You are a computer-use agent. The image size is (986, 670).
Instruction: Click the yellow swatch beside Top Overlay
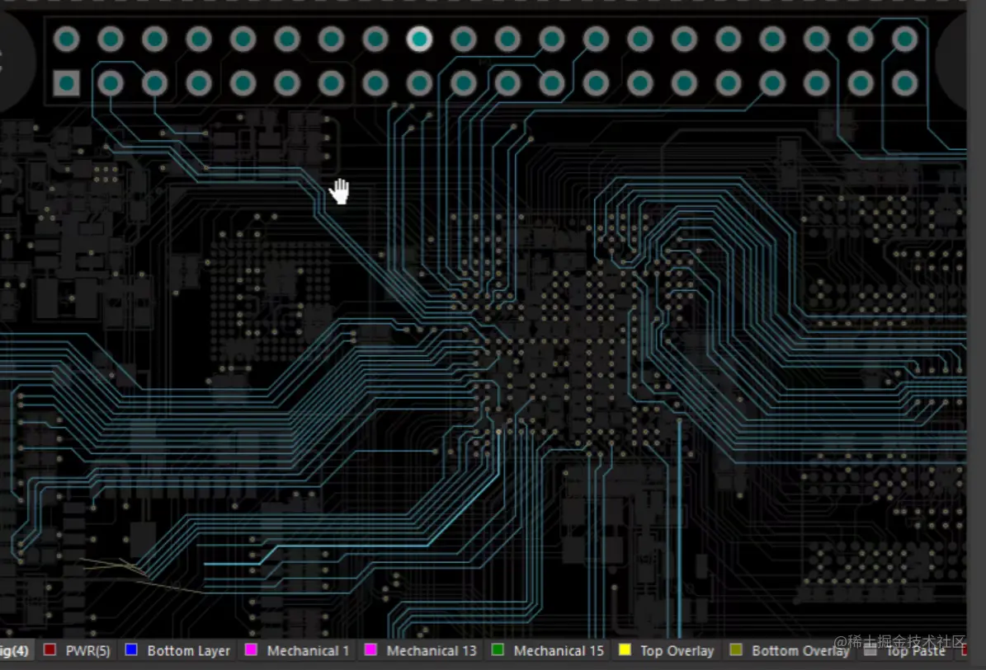(x=625, y=650)
